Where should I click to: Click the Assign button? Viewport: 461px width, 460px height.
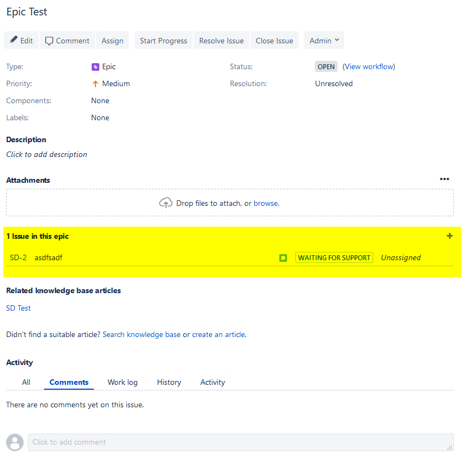click(x=113, y=40)
